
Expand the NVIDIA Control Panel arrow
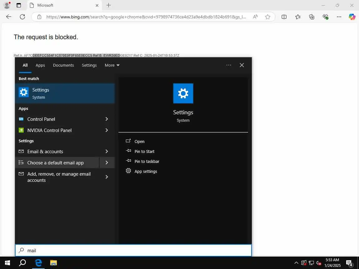coord(107,130)
